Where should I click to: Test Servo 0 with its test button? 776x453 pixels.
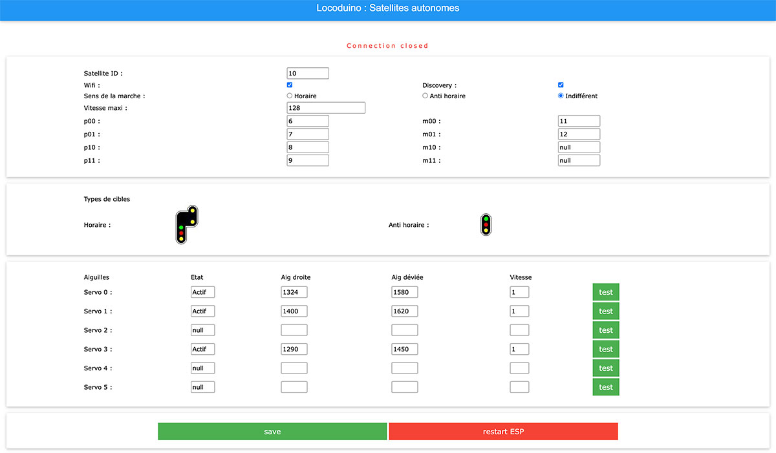(606, 292)
